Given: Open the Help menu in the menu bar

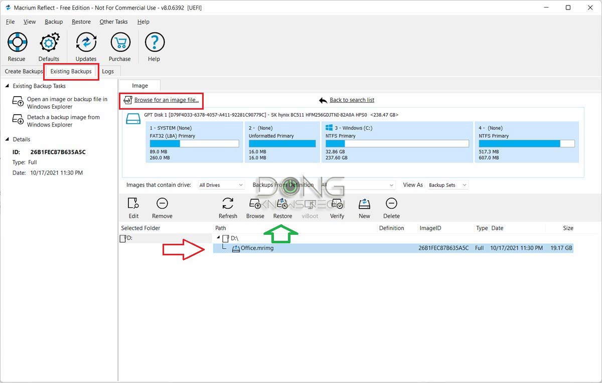Looking at the screenshot, I should pos(143,22).
